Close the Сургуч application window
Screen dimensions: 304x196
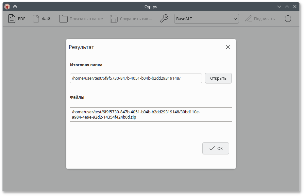click(x=295, y=7)
